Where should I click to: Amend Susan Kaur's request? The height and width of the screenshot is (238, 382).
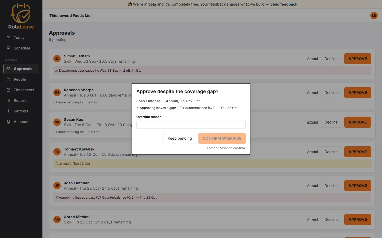(x=312, y=122)
